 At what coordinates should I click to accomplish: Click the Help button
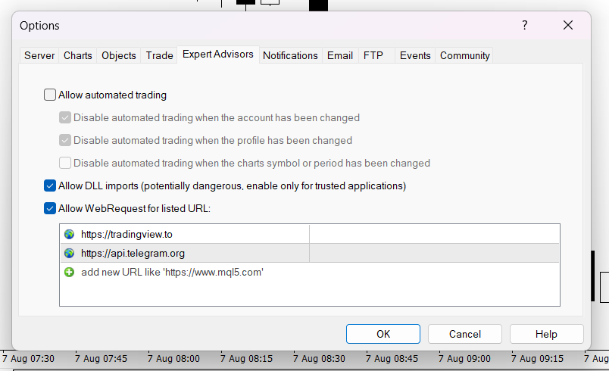pos(546,334)
